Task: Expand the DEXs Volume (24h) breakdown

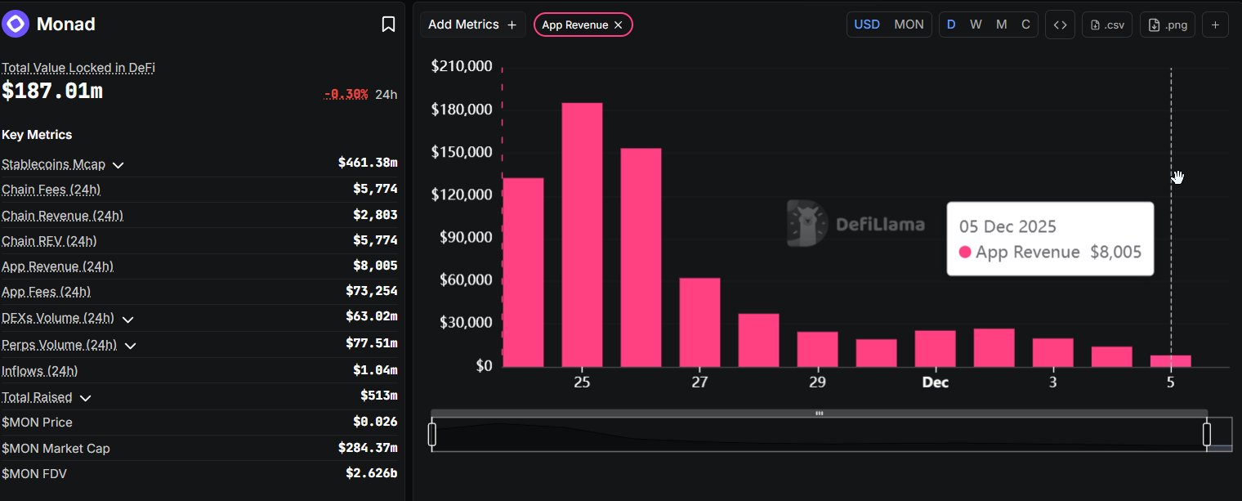Action: [127, 319]
